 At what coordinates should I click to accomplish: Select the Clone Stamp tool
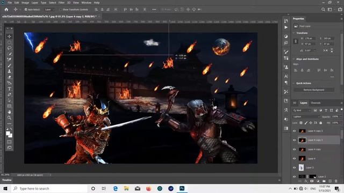point(9,71)
